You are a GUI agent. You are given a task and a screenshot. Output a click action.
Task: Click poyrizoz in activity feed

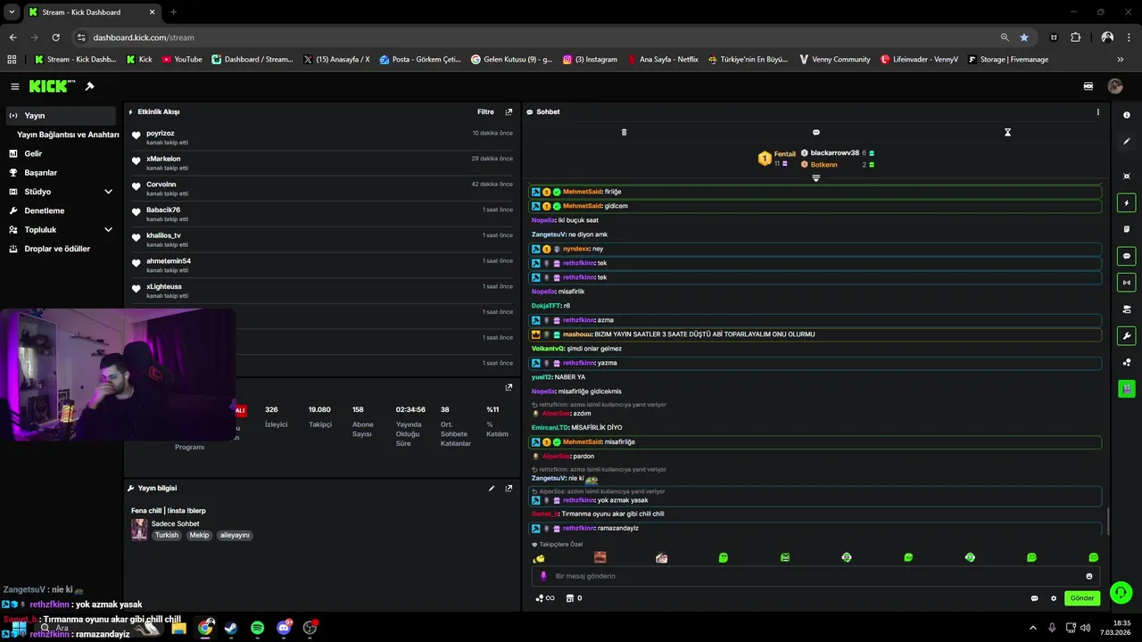pyautogui.click(x=161, y=133)
